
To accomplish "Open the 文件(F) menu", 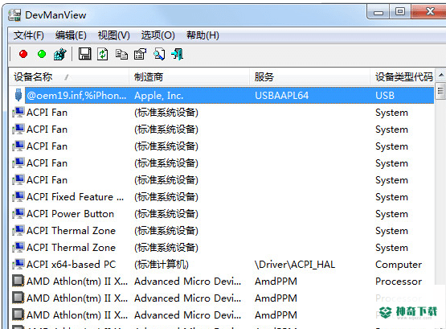I will 29,35.
